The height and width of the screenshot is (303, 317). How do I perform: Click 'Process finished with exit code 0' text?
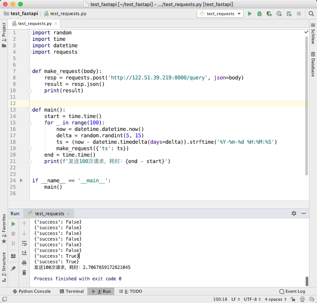(x=78, y=278)
